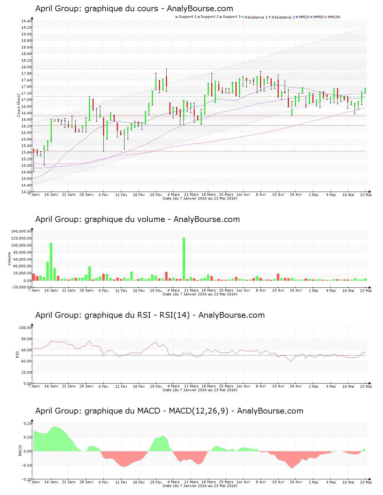This screenshot has height=495, width=383.
Task: Click the date range caption under MACD chart
Action: 200,486
